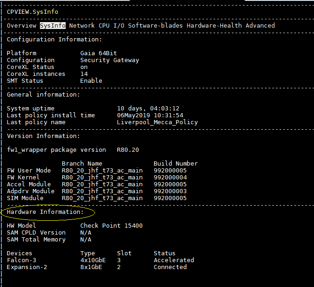Switch to Hardware-Health tab
314x287 pixels.
pos(214,26)
